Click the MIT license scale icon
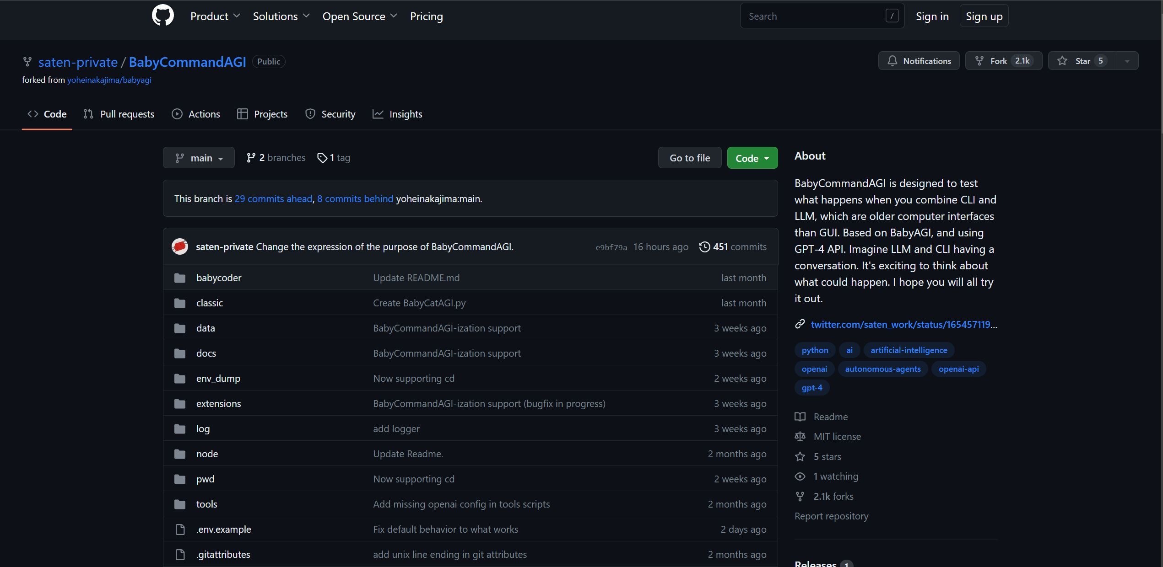This screenshot has height=567, width=1163. pos(800,437)
